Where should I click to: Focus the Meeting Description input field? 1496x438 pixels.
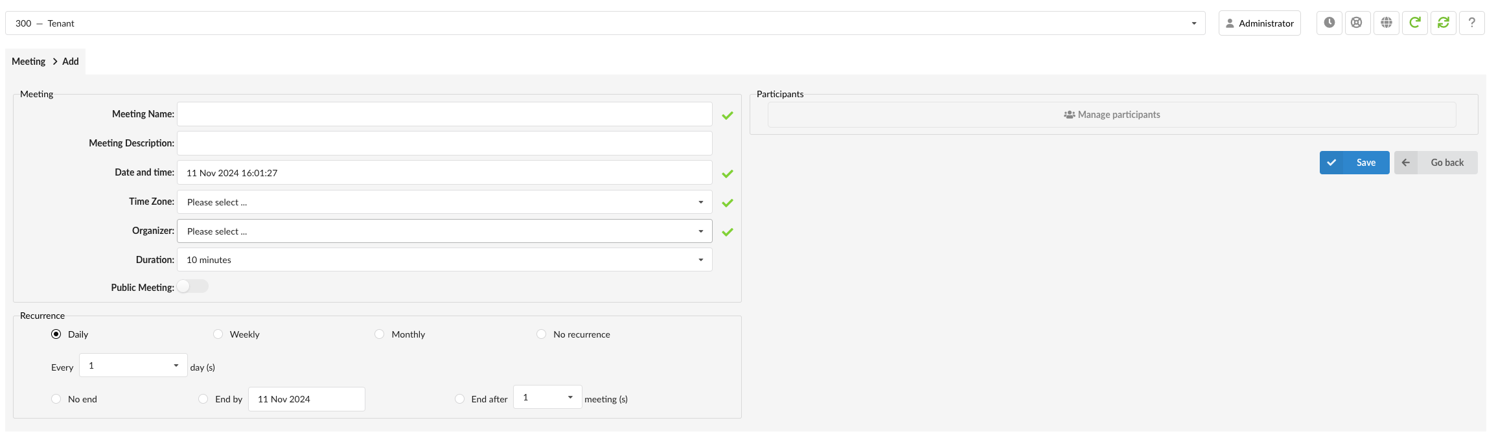444,143
